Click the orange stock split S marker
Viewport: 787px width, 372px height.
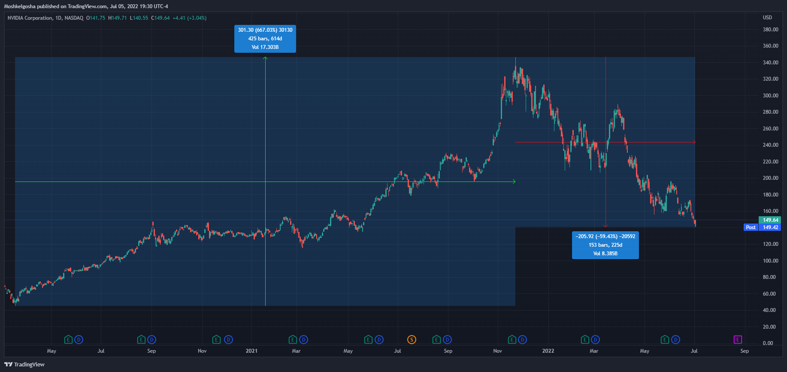(x=412, y=340)
